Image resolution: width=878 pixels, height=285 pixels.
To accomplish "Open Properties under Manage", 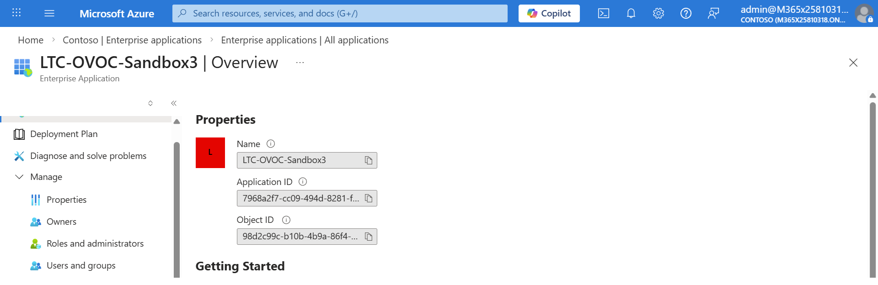I will point(66,200).
